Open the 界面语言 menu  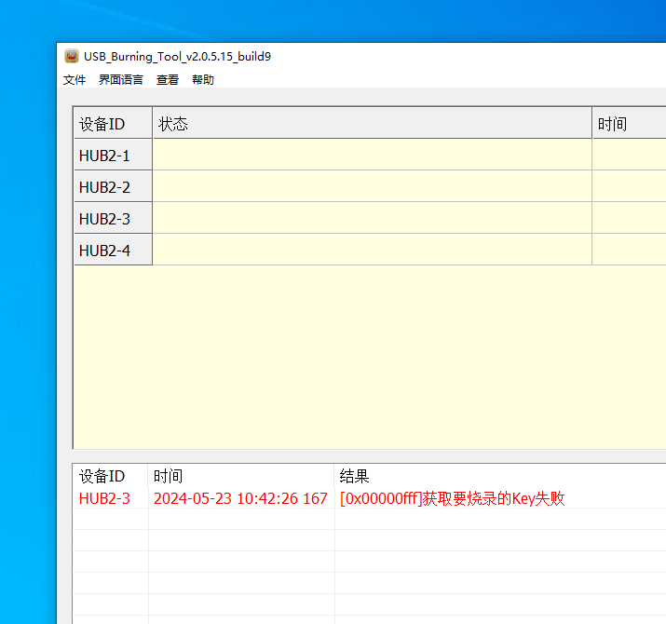click(x=121, y=80)
